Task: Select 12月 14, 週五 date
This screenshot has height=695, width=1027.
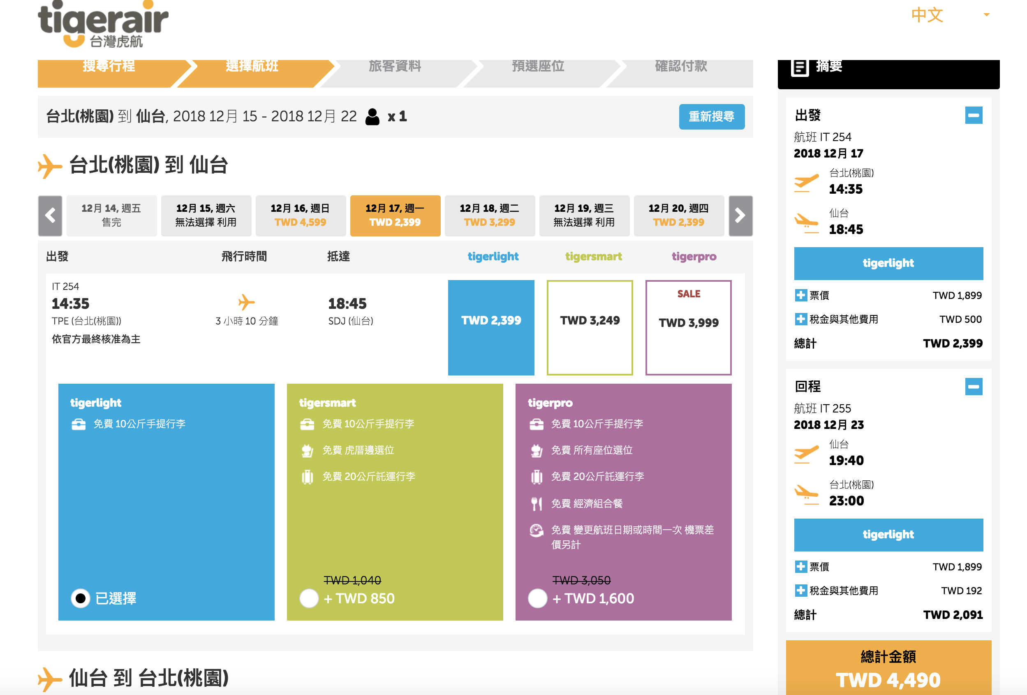Action: tap(111, 216)
